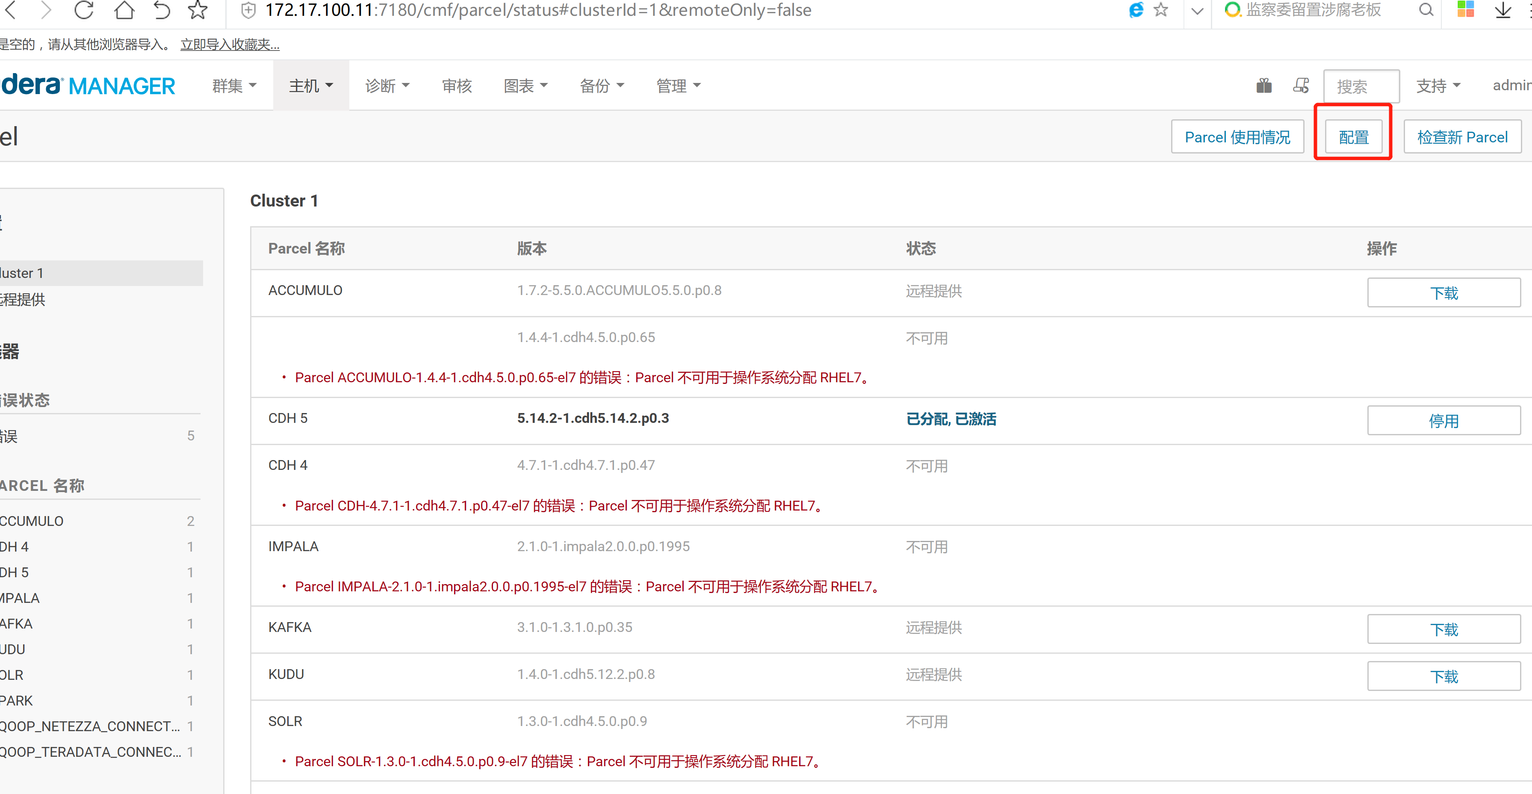Open the 备份 dropdown menu
Viewport: 1532px width, 794px height.
[x=602, y=86]
